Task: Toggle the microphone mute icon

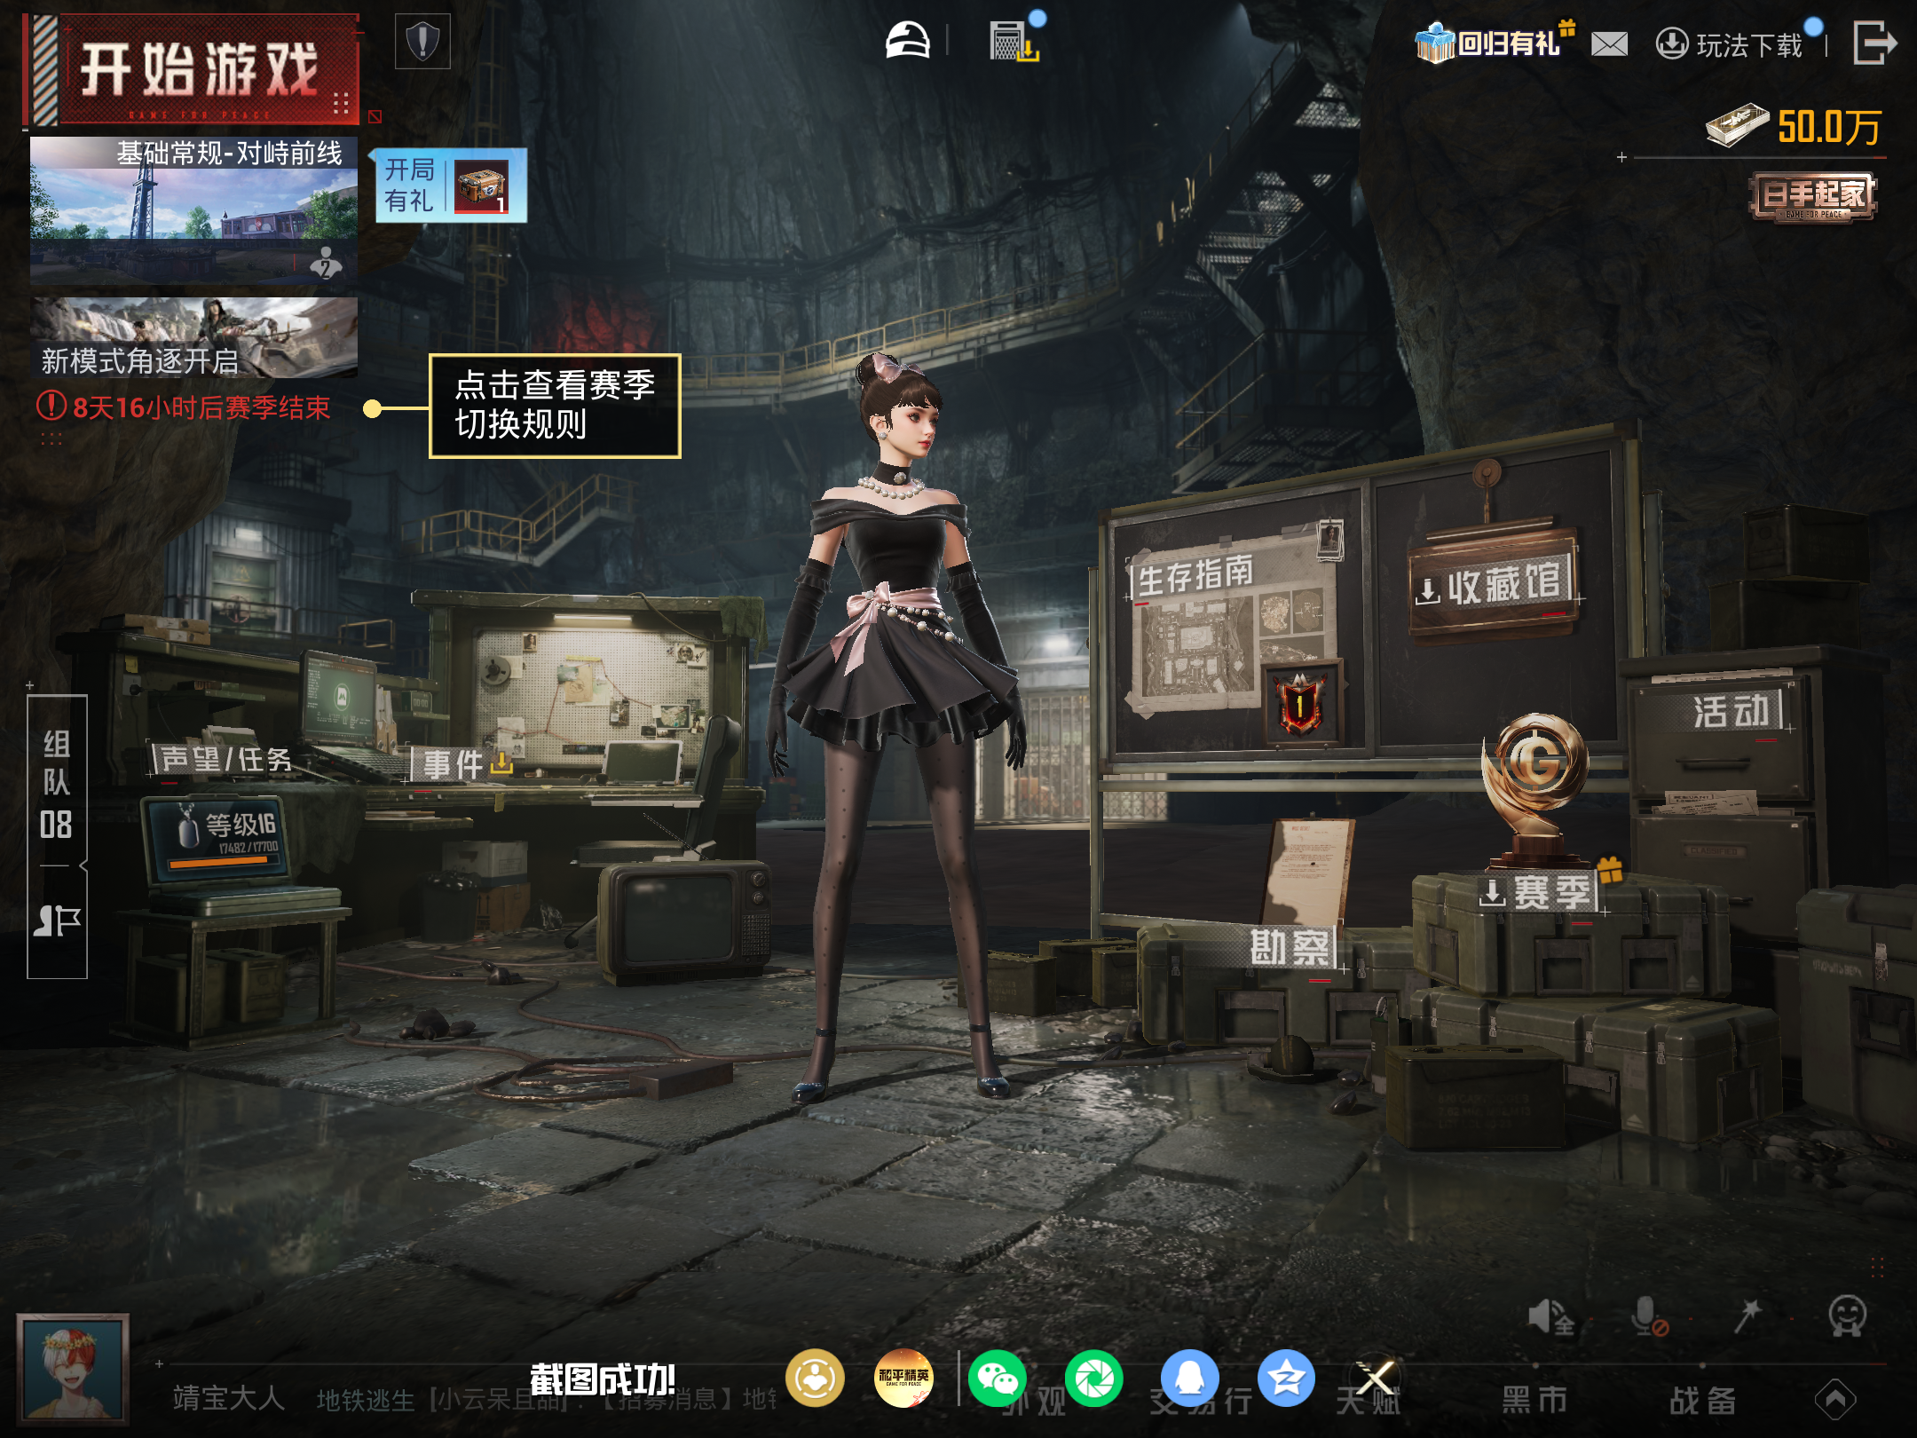Action: (x=1648, y=1316)
